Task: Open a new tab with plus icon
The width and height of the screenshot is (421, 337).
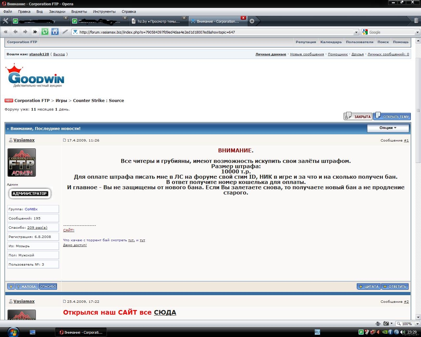Action: pyautogui.click(x=252, y=21)
